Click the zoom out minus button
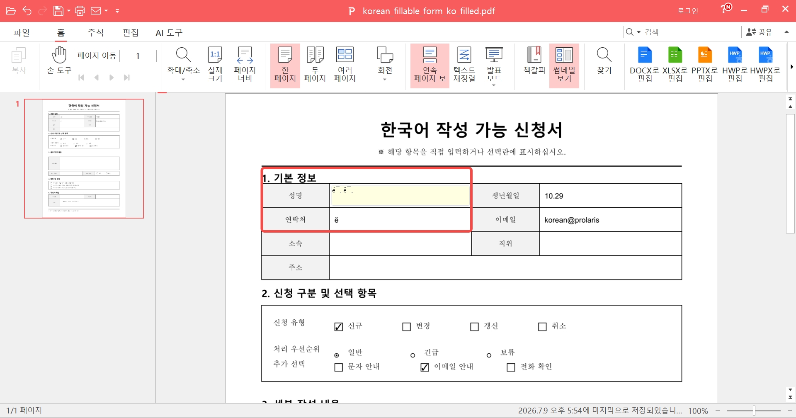 coord(718,411)
